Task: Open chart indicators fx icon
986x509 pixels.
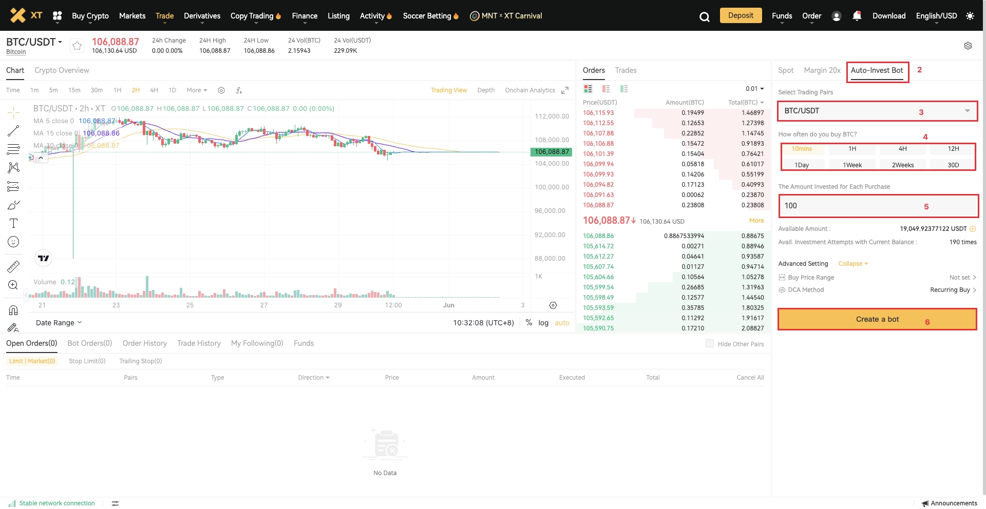Action: [239, 90]
